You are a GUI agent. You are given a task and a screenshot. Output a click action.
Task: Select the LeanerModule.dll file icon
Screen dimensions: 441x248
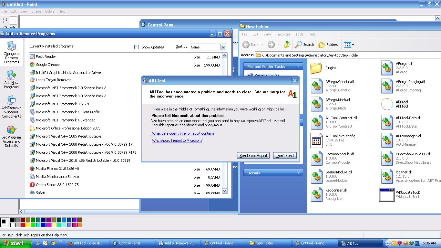point(317,176)
